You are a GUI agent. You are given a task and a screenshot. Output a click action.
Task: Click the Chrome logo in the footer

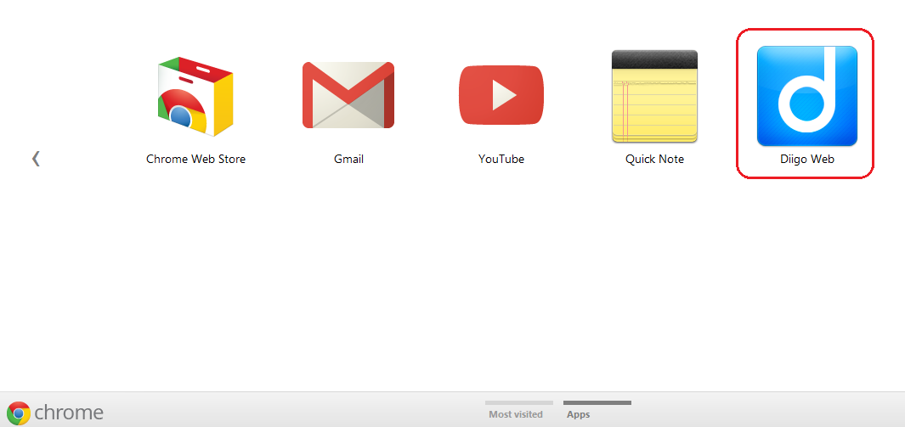[55, 413]
